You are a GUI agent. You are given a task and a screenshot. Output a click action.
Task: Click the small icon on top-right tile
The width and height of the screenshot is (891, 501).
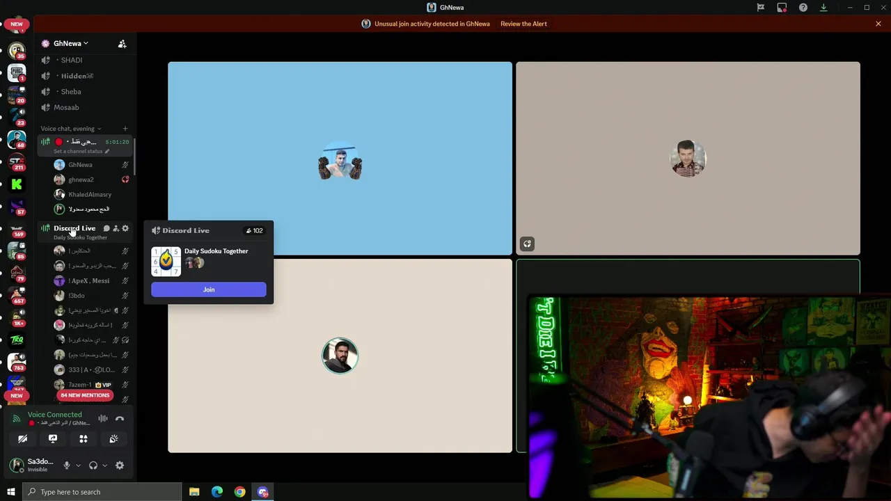point(527,244)
